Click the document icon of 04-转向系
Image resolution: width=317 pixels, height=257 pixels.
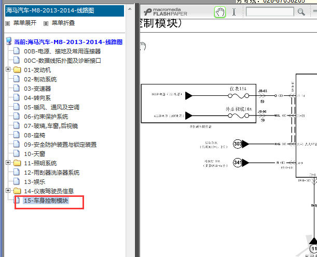17,97
